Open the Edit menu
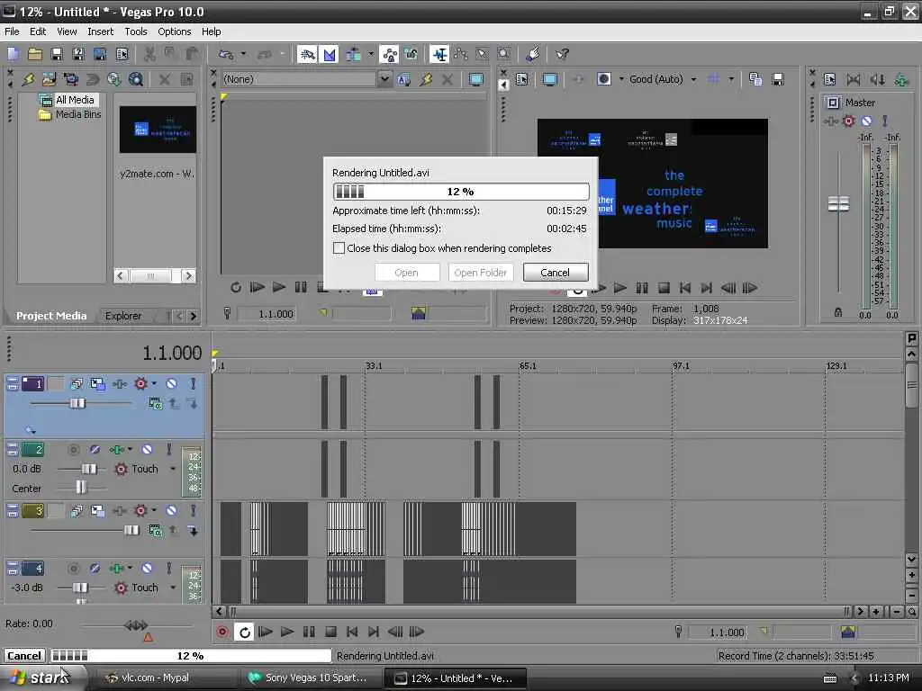Viewport: 922px width, 691px height. tap(38, 31)
